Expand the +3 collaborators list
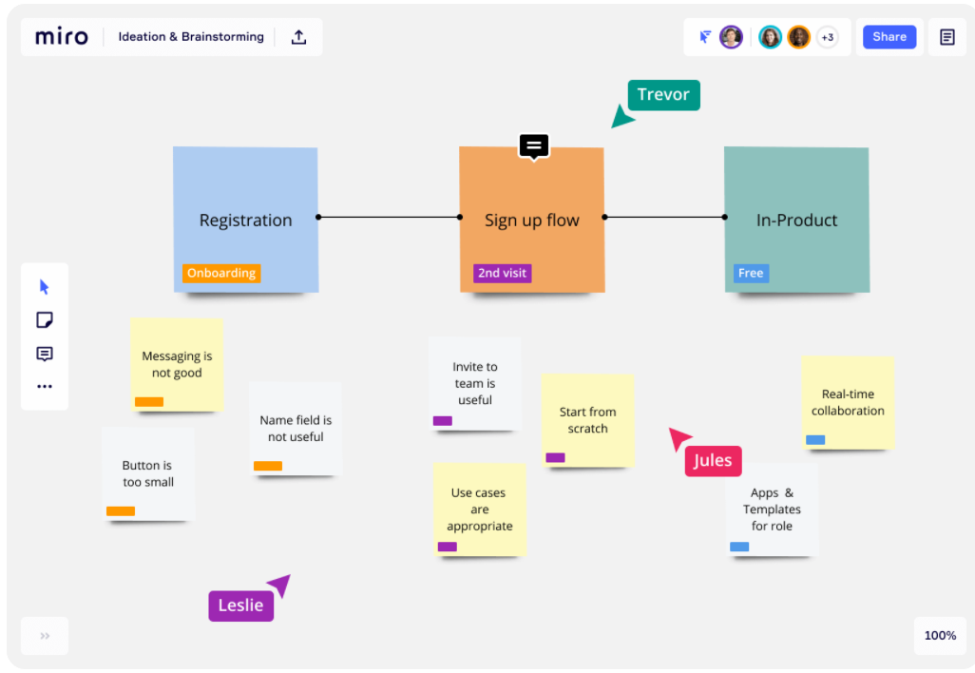975x673 pixels. click(x=827, y=37)
